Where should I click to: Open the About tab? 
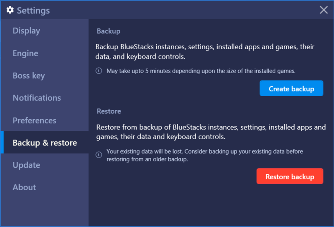coord(45,188)
